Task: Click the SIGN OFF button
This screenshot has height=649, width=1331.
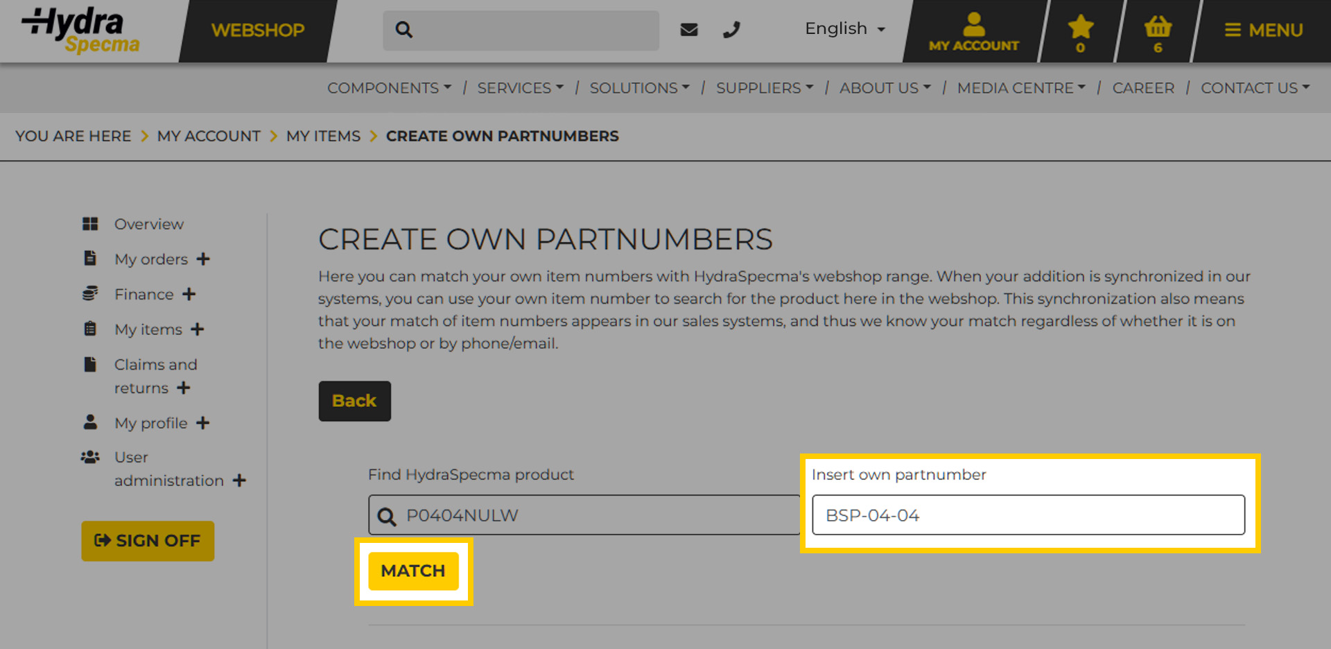Action: coord(148,541)
